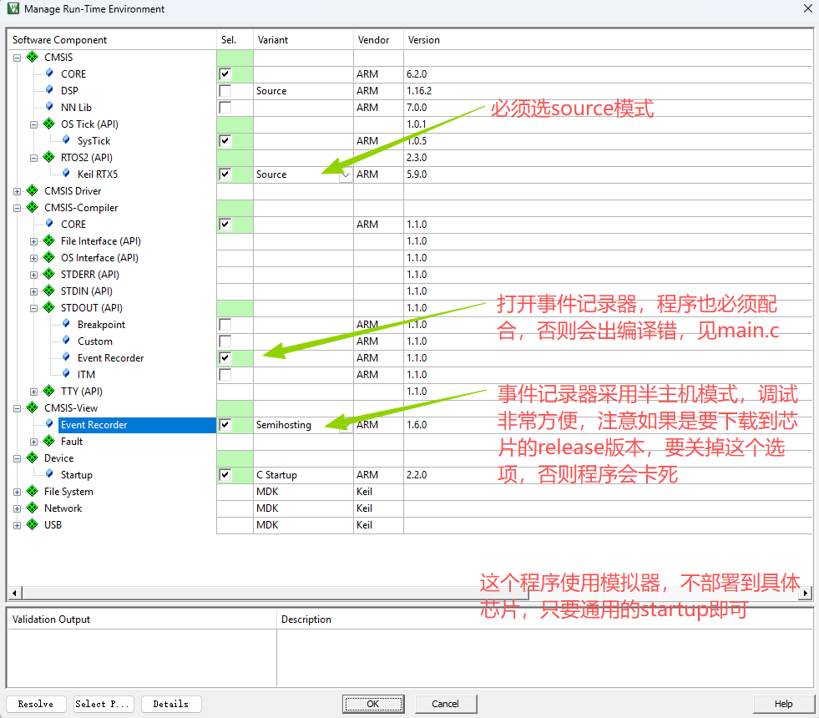Click the RTOS2 (API) green diamond icon

(x=49, y=157)
